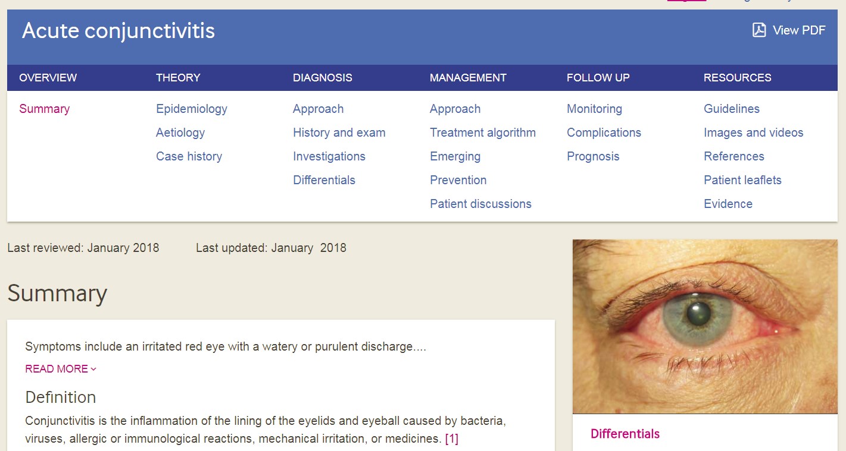Open Images and videos resource
The image size is (846, 451).
(x=753, y=133)
